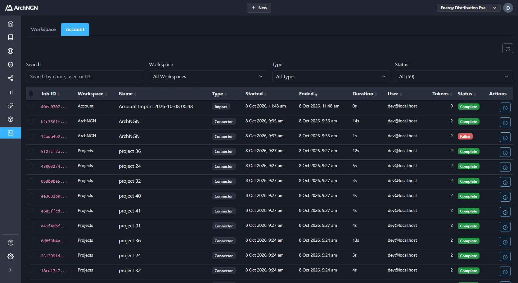This screenshot has width=518, height=283.
Task: Sort by the Ended column
Action: click(308, 94)
